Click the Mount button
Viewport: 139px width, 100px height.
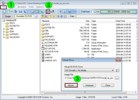click(x=71, y=85)
